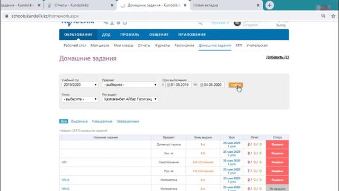The width and height of the screenshot is (339, 191).
Task: Select Домашние задания submenu item
Action: [215, 45]
